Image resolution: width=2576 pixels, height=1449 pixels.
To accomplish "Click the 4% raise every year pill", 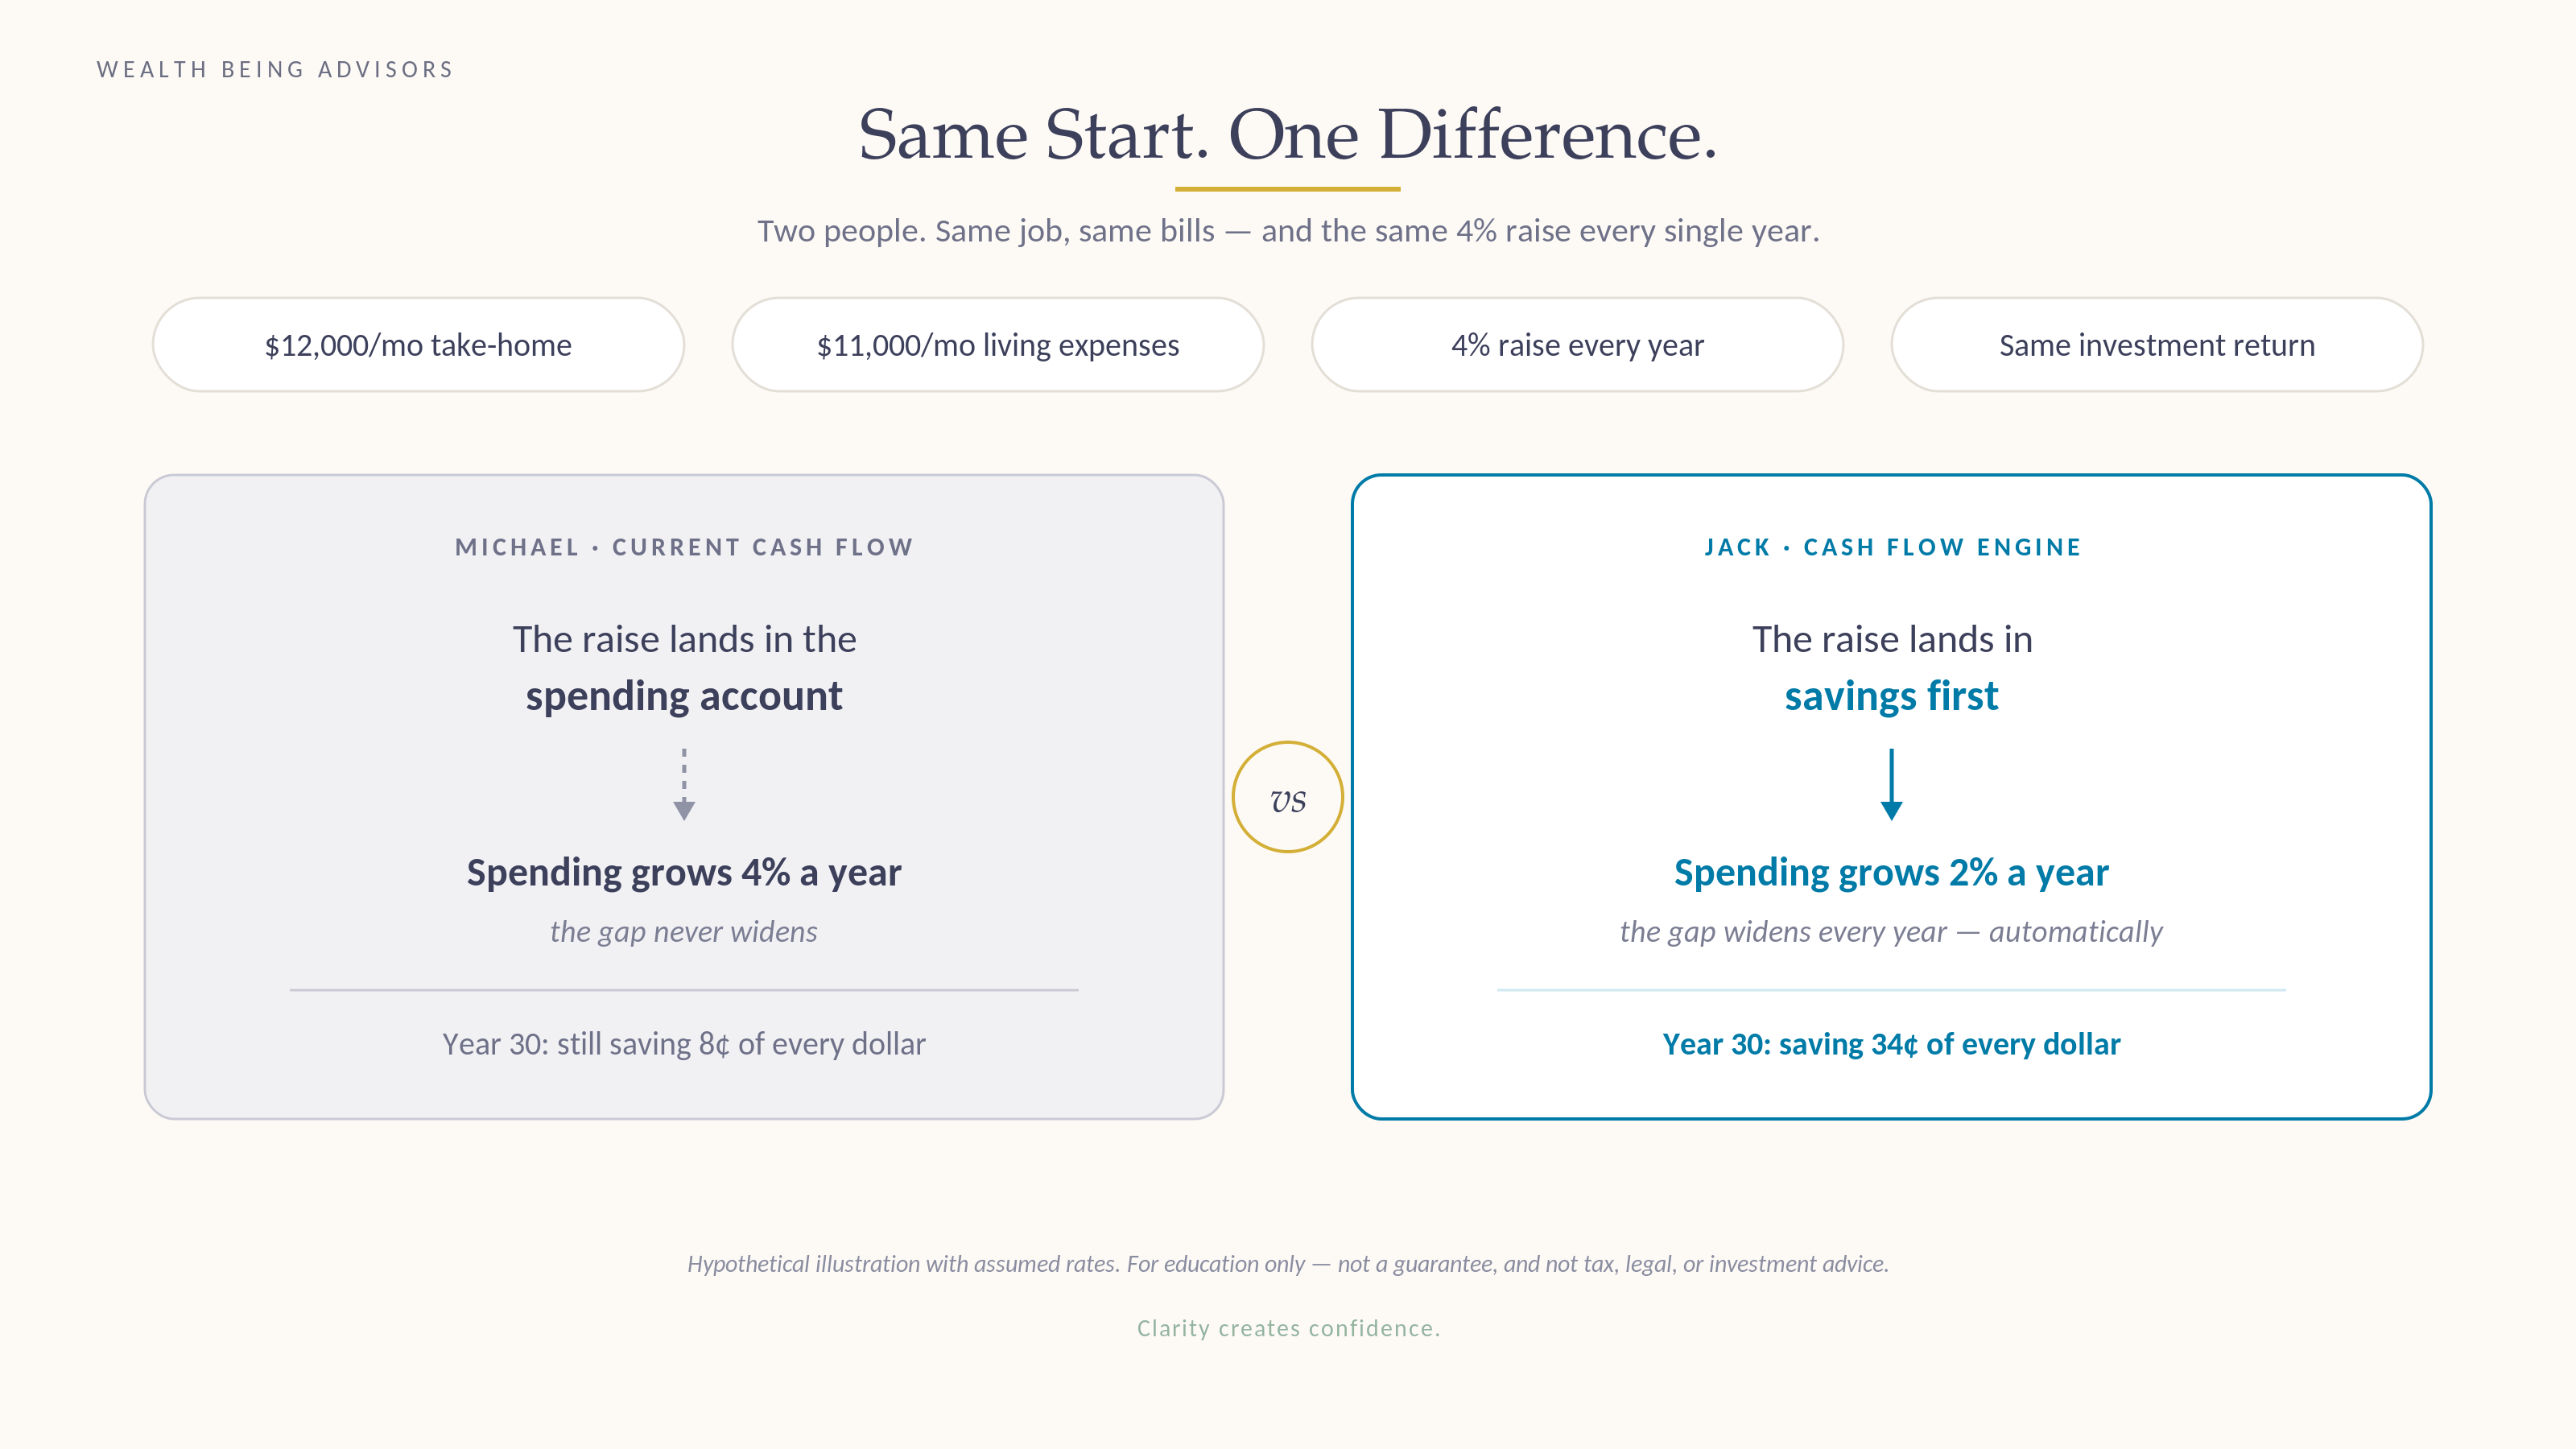I will click(x=1577, y=345).
